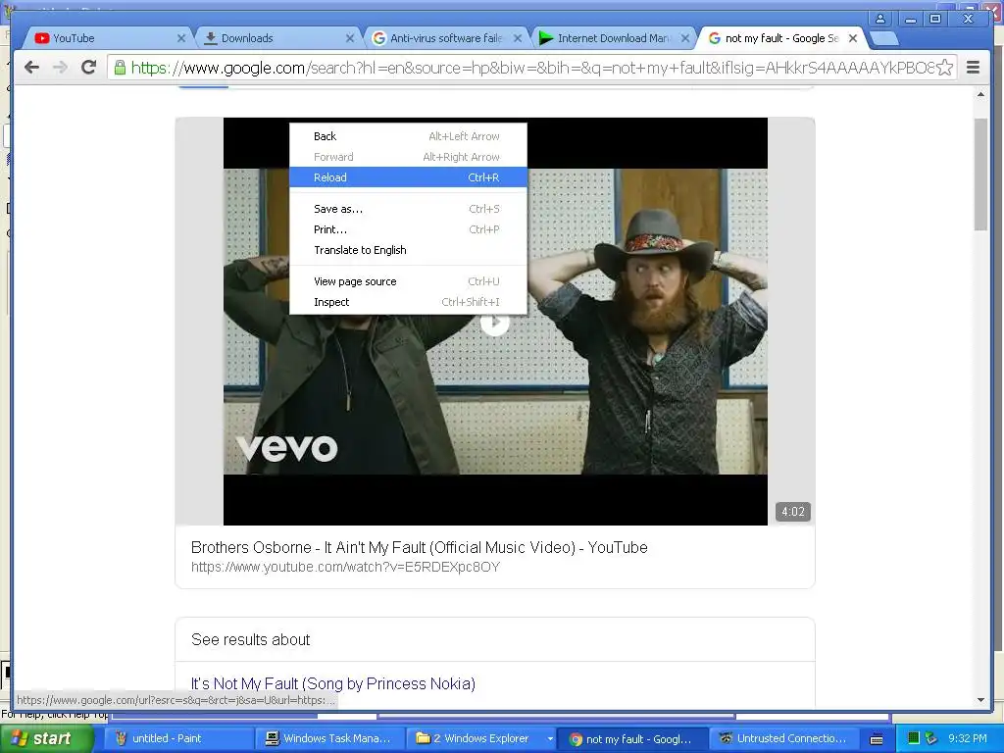The height and width of the screenshot is (753, 1004).
Task: Close the not my fault Google tab
Action: coord(853,38)
